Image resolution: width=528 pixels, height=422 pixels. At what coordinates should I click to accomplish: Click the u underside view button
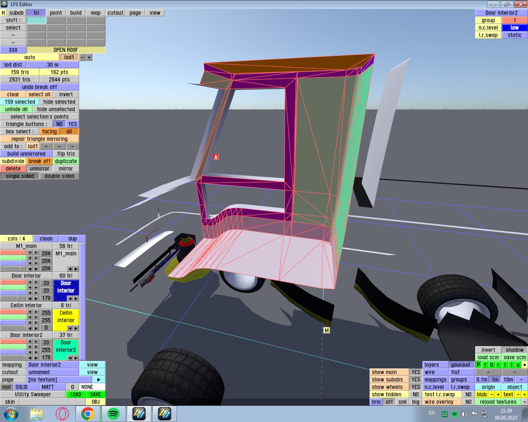[518, 365]
